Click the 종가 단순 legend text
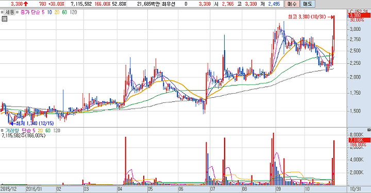This screenshot has width=371, height=193. [30, 12]
